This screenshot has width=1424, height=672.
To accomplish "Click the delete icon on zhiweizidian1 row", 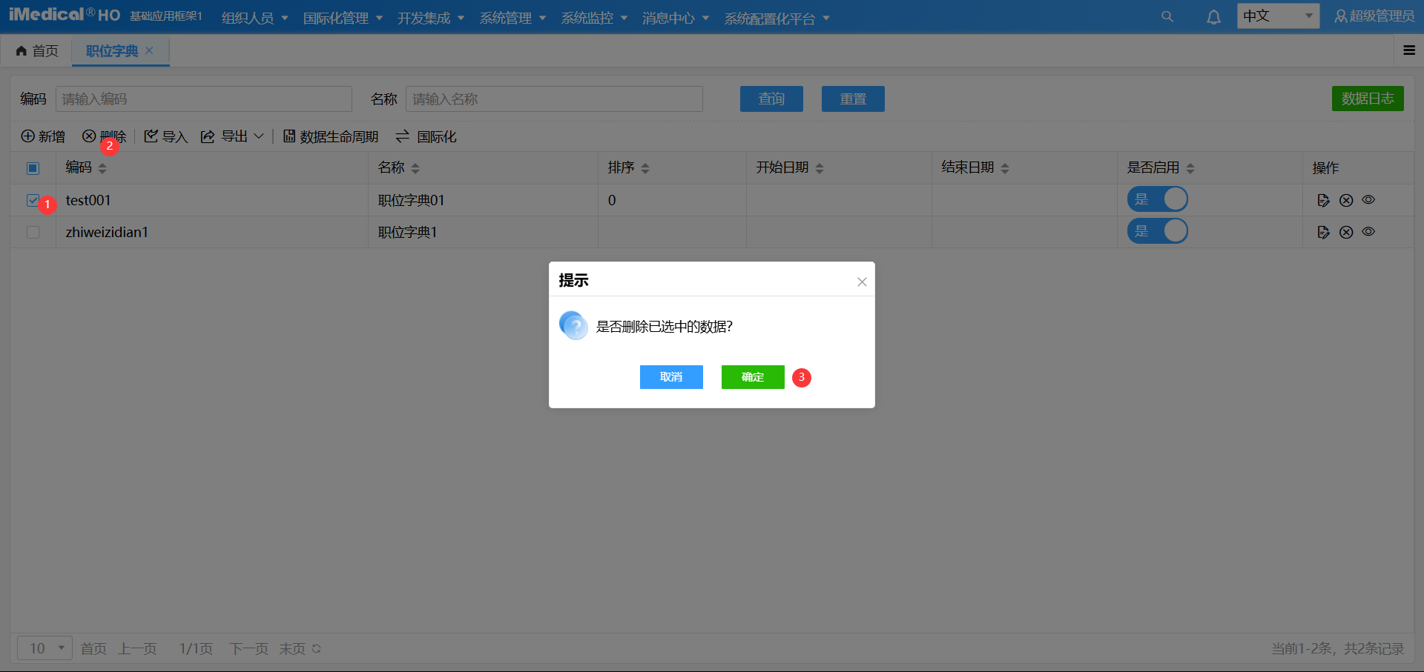I will coord(1346,231).
